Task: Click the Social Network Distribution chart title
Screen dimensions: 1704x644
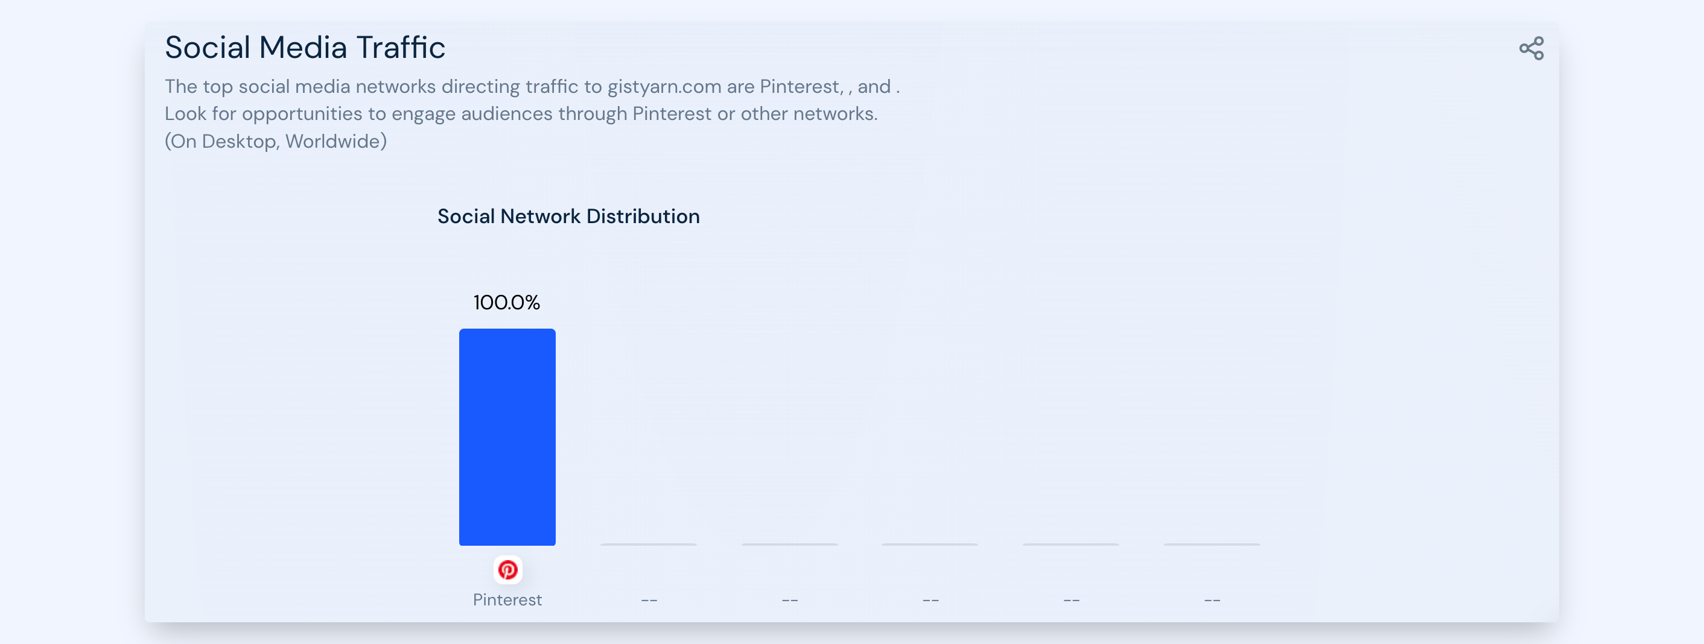Action: [568, 216]
